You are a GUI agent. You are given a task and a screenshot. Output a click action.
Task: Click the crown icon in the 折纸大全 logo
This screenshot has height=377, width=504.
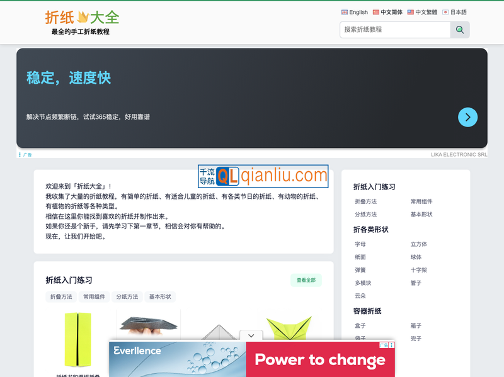(81, 18)
